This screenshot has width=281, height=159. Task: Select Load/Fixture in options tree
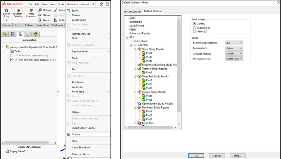[x=137, y=26]
